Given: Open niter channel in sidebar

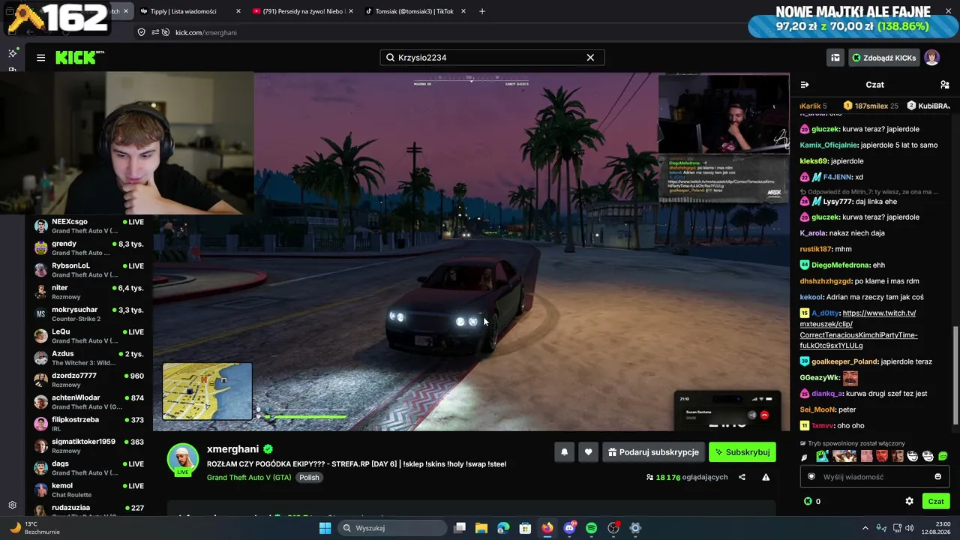Looking at the screenshot, I should click(90, 292).
